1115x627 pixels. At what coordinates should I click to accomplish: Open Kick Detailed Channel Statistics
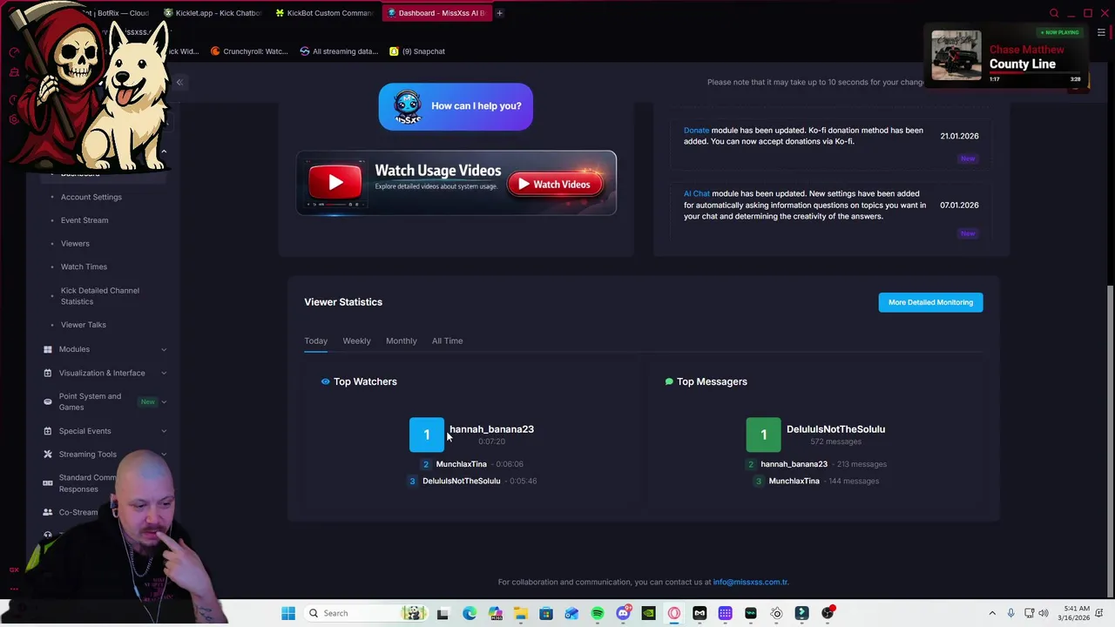pyautogui.click(x=100, y=296)
